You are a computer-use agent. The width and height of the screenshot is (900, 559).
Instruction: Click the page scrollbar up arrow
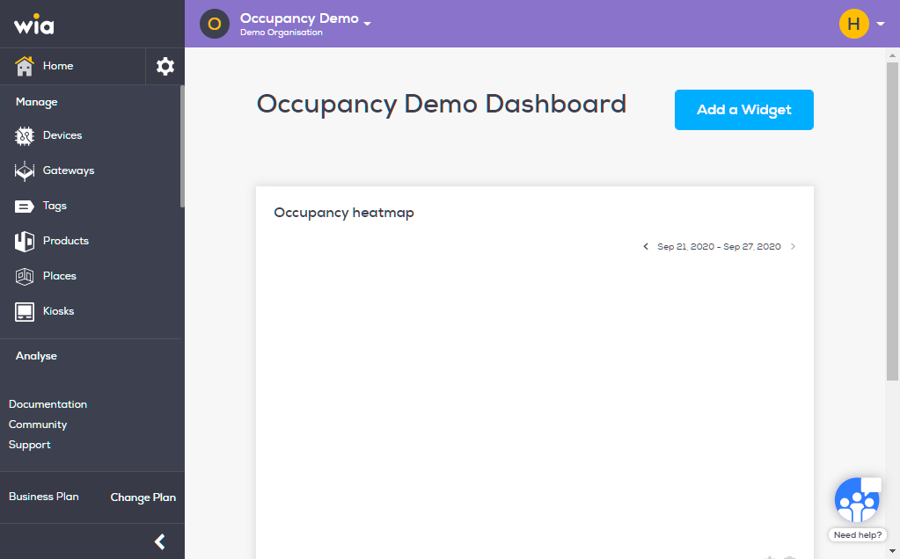(892, 55)
